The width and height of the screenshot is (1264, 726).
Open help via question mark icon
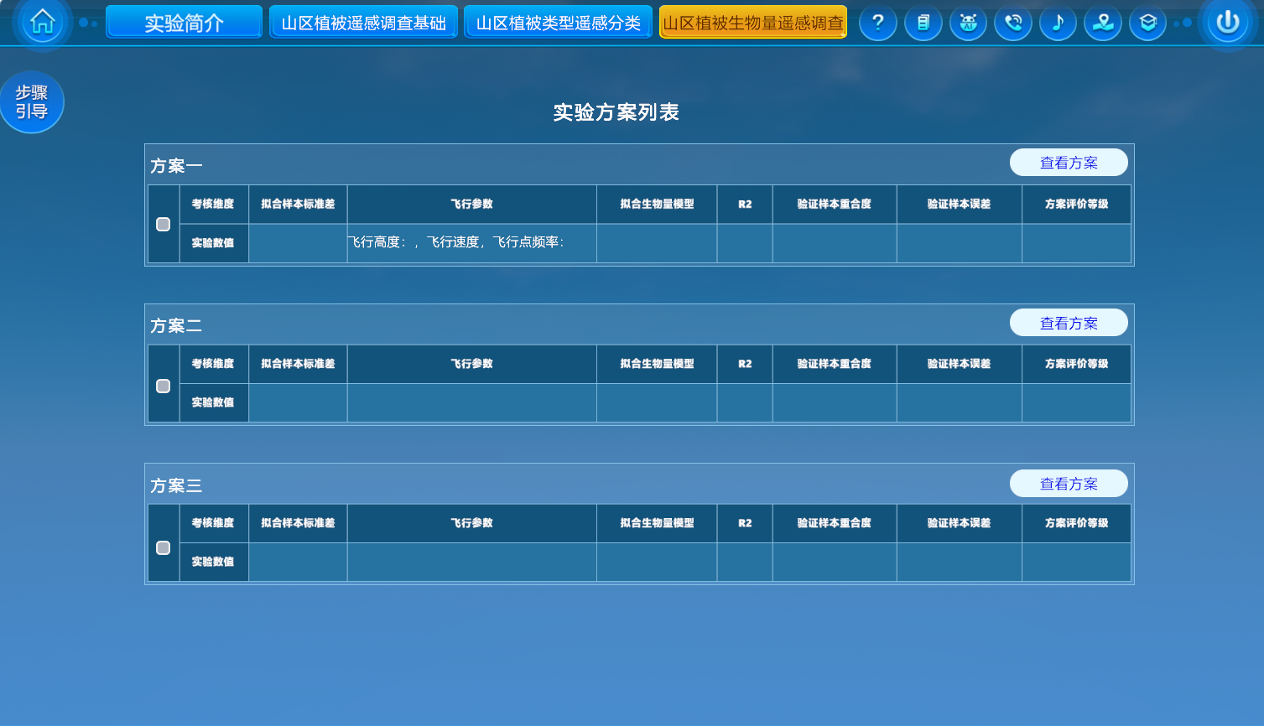(877, 23)
